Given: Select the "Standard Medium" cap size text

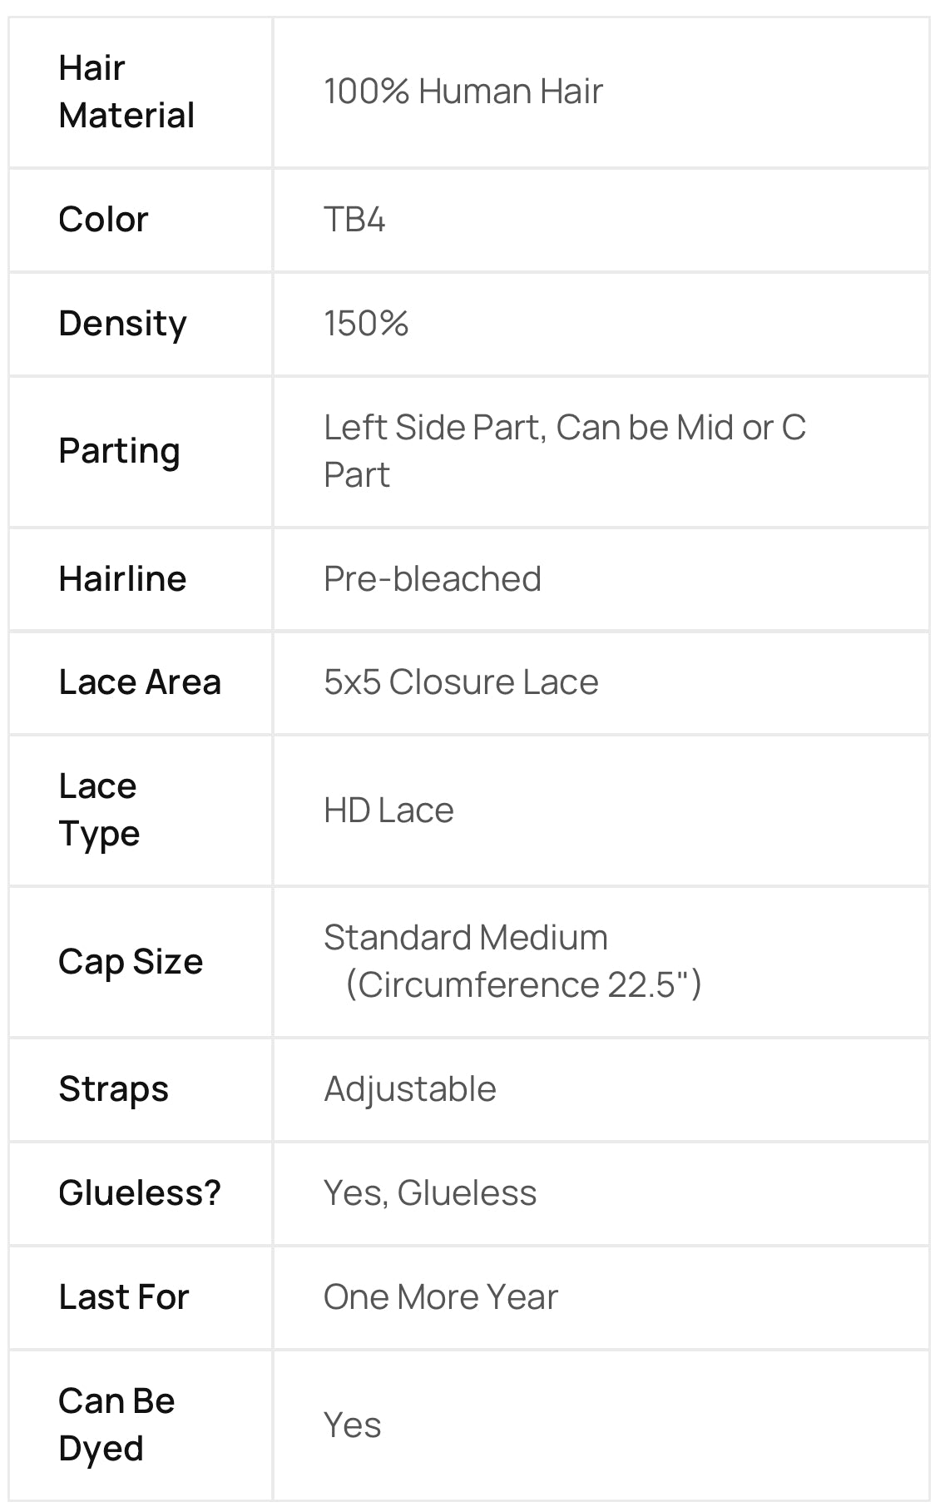Looking at the screenshot, I should point(466,938).
